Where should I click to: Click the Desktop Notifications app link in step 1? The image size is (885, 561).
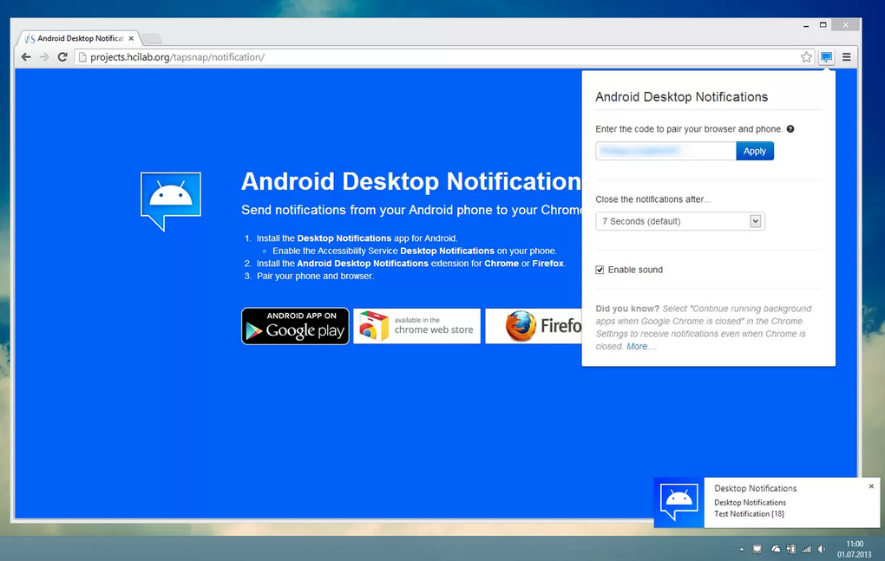coord(344,238)
